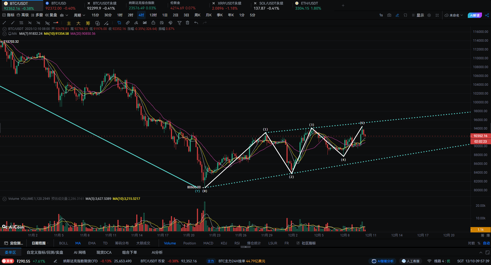Add a new symbol tab with plus
This screenshot has height=265, width=491.
tap(343, 5)
